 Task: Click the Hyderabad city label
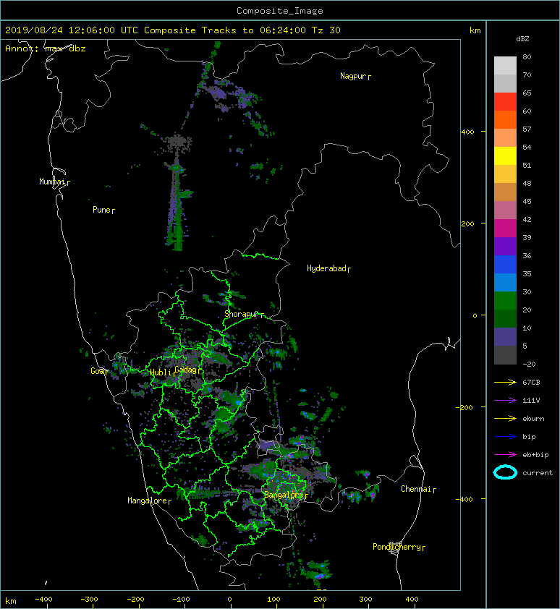click(x=326, y=269)
